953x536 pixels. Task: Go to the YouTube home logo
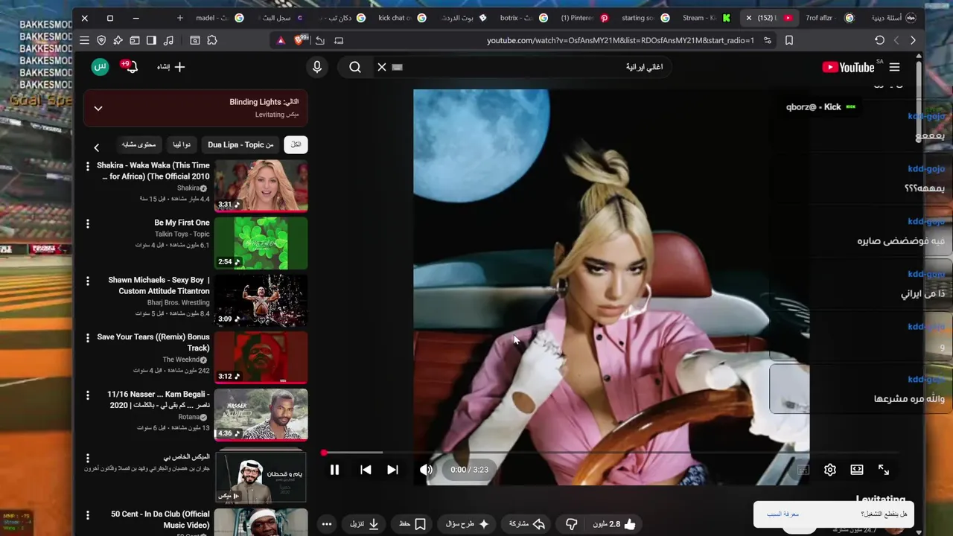click(x=848, y=67)
